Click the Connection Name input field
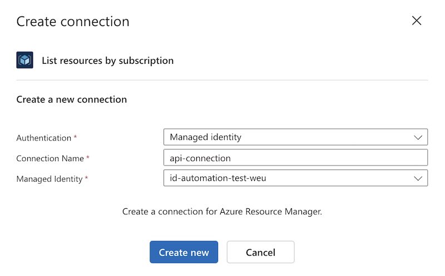Screen dimensions: 445x276 tap(295, 158)
